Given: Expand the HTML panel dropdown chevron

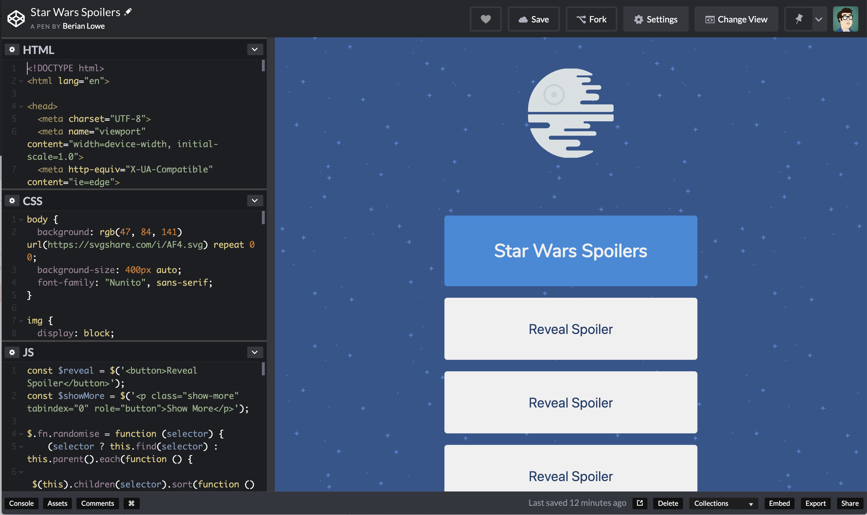Looking at the screenshot, I should 255,50.
